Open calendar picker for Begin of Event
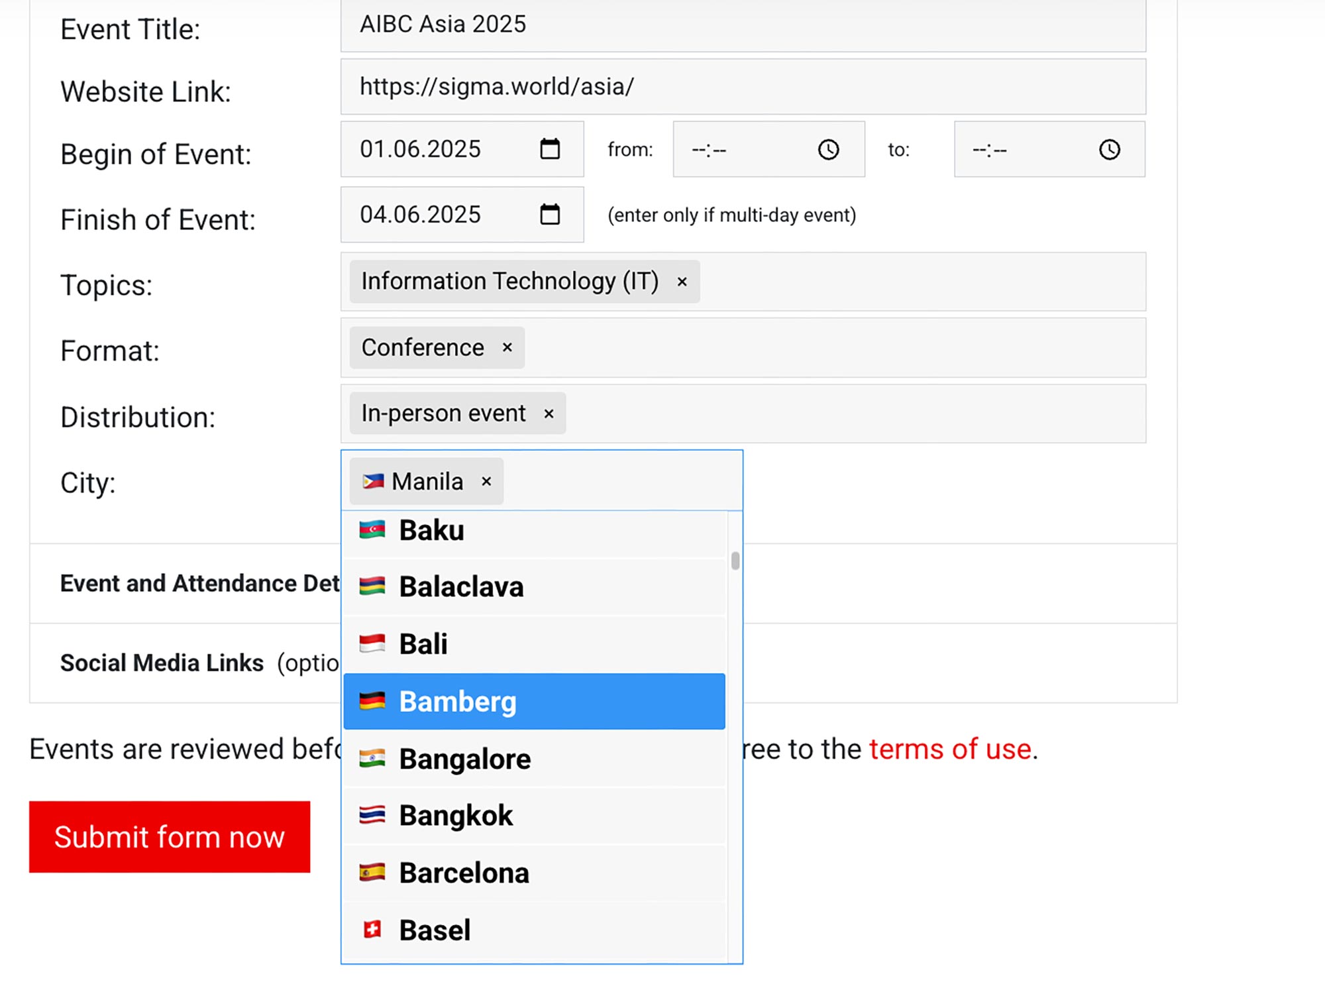This screenshot has height=994, width=1325. [550, 149]
